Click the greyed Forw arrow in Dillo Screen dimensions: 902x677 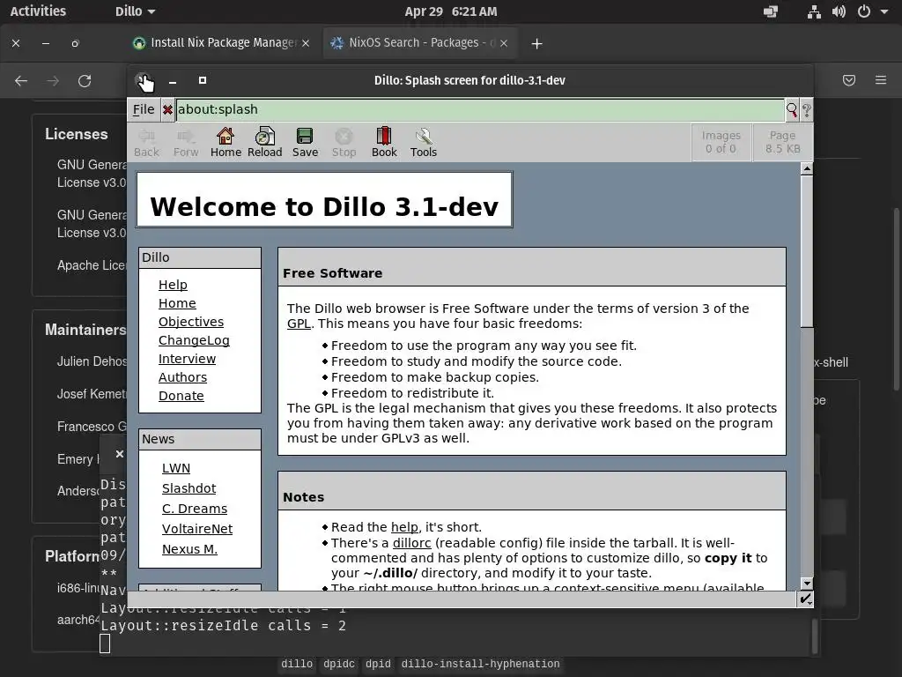(x=186, y=142)
